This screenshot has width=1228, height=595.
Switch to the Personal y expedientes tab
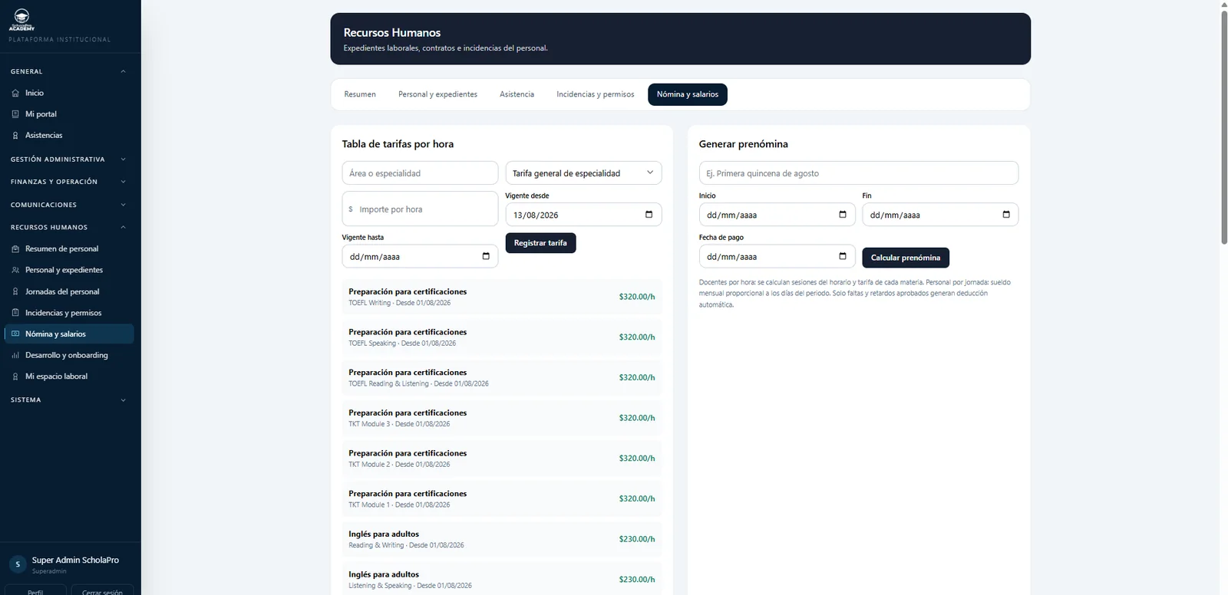click(x=437, y=94)
